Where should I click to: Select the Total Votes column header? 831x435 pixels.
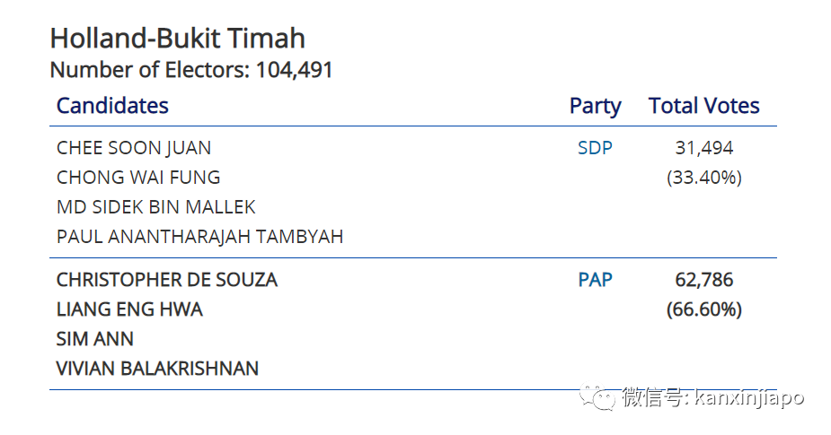coord(704,106)
